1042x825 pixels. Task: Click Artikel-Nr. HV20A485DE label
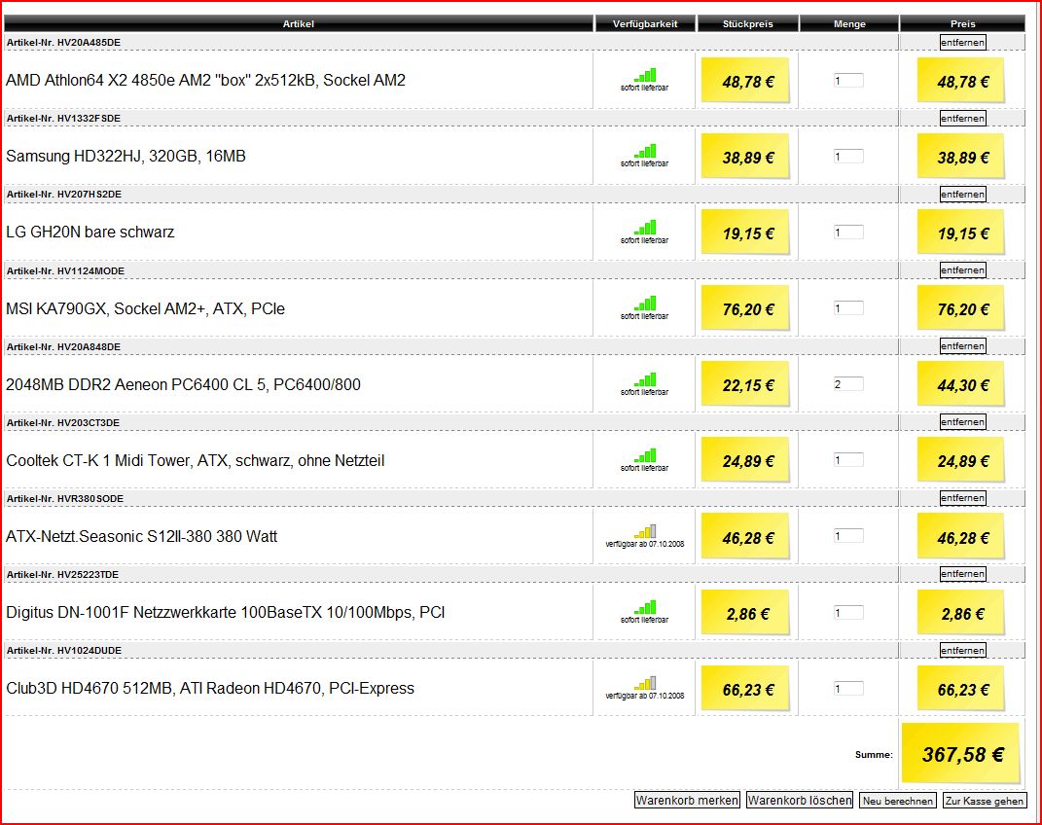click(64, 43)
